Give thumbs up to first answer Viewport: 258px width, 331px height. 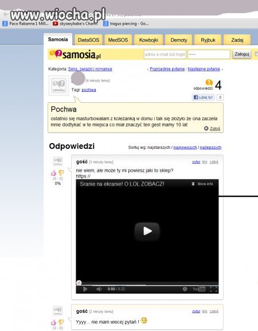click(54, 174)
